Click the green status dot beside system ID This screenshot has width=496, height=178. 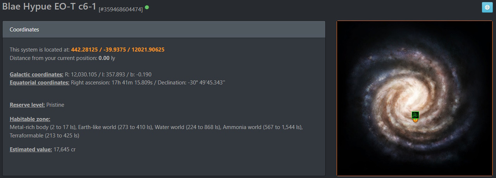(x=147, y=7)
